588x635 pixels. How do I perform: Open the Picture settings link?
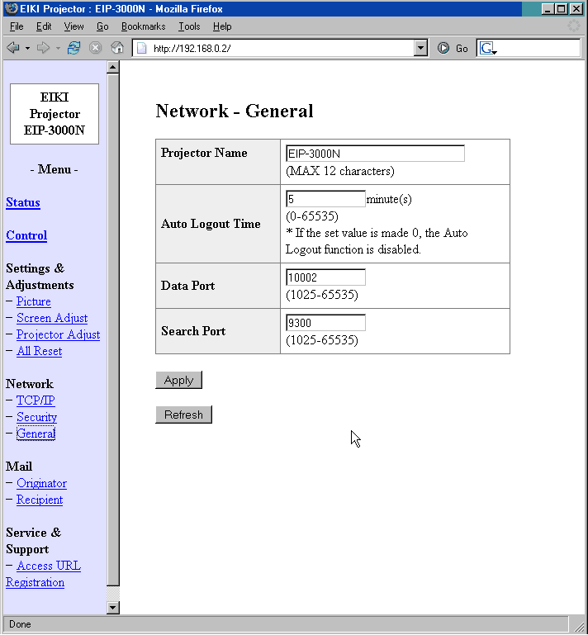[x=34, y=301]
